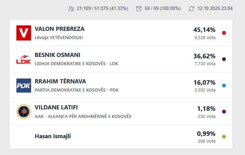Image resolution: width=245 pixels, height=155 pixels.
Task: Click the ballot box counted icon
Action: point(138,9)
